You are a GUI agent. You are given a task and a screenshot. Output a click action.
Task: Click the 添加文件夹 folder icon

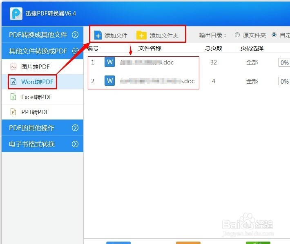[141, 35]
